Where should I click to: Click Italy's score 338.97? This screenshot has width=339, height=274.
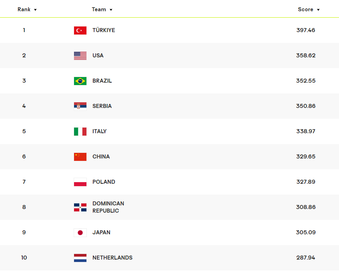pos(306,132)
